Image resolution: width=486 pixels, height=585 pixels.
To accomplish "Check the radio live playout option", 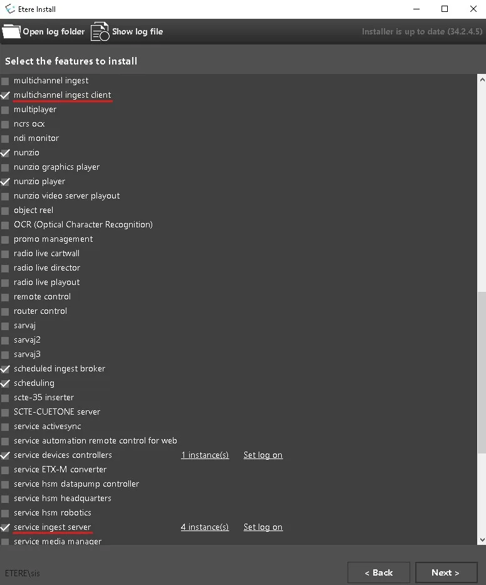I will [x=6, y=282].
